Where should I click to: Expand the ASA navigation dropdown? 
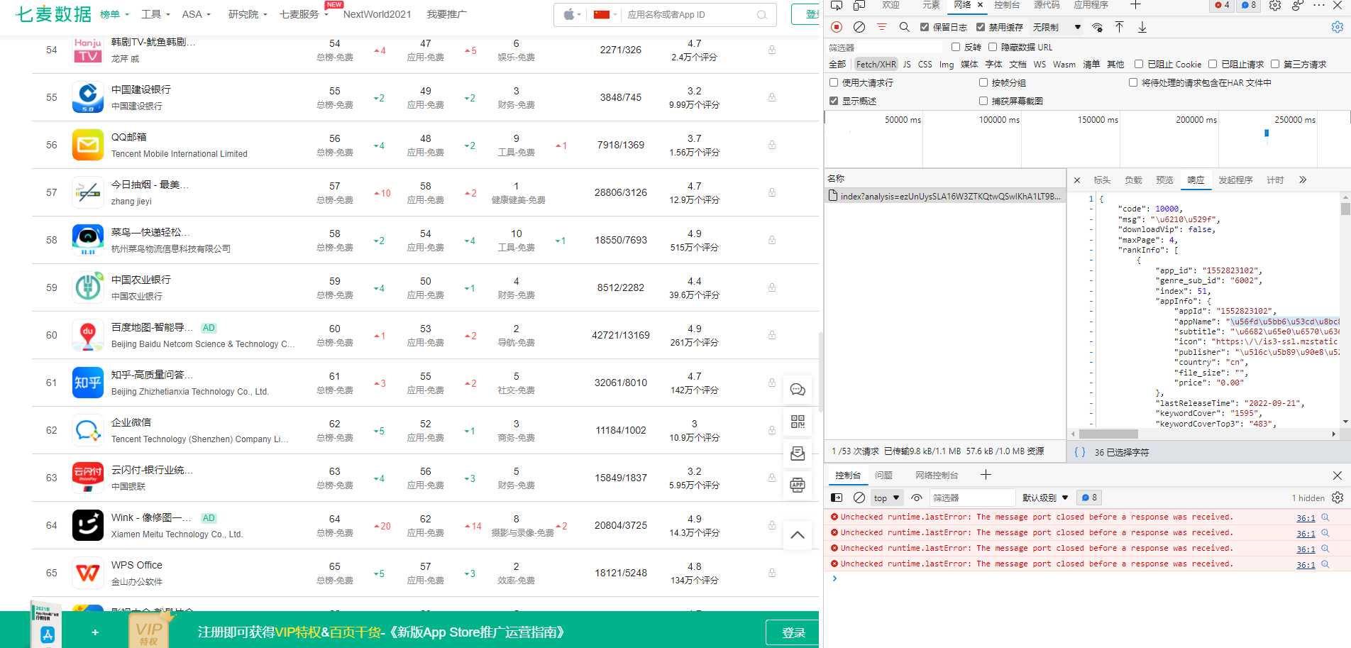[x=197, y=14]
